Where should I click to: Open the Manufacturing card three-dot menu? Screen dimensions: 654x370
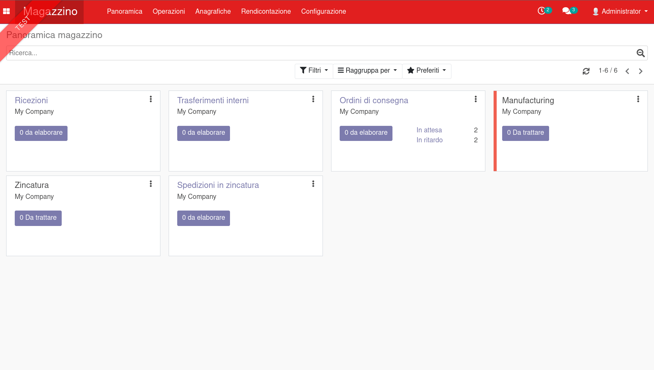coord(638,99)
